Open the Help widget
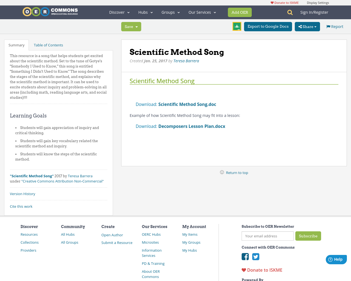351x281 pixels. click(336, 259)
